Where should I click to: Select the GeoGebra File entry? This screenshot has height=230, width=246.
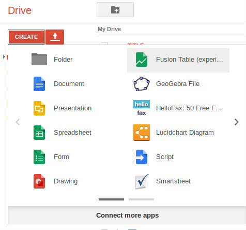coord(178,84)
